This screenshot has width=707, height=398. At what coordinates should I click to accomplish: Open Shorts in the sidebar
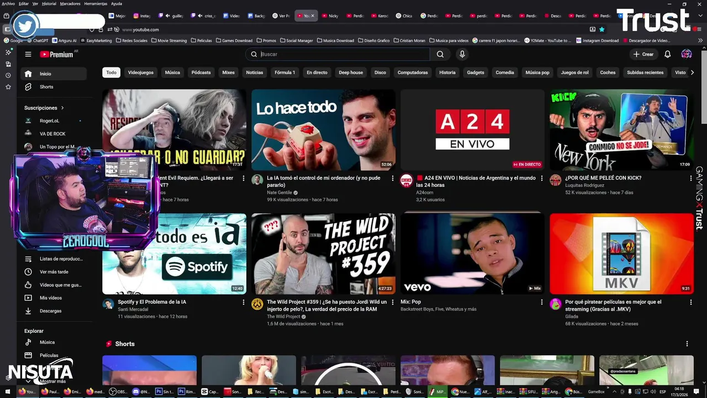point(54,87)
